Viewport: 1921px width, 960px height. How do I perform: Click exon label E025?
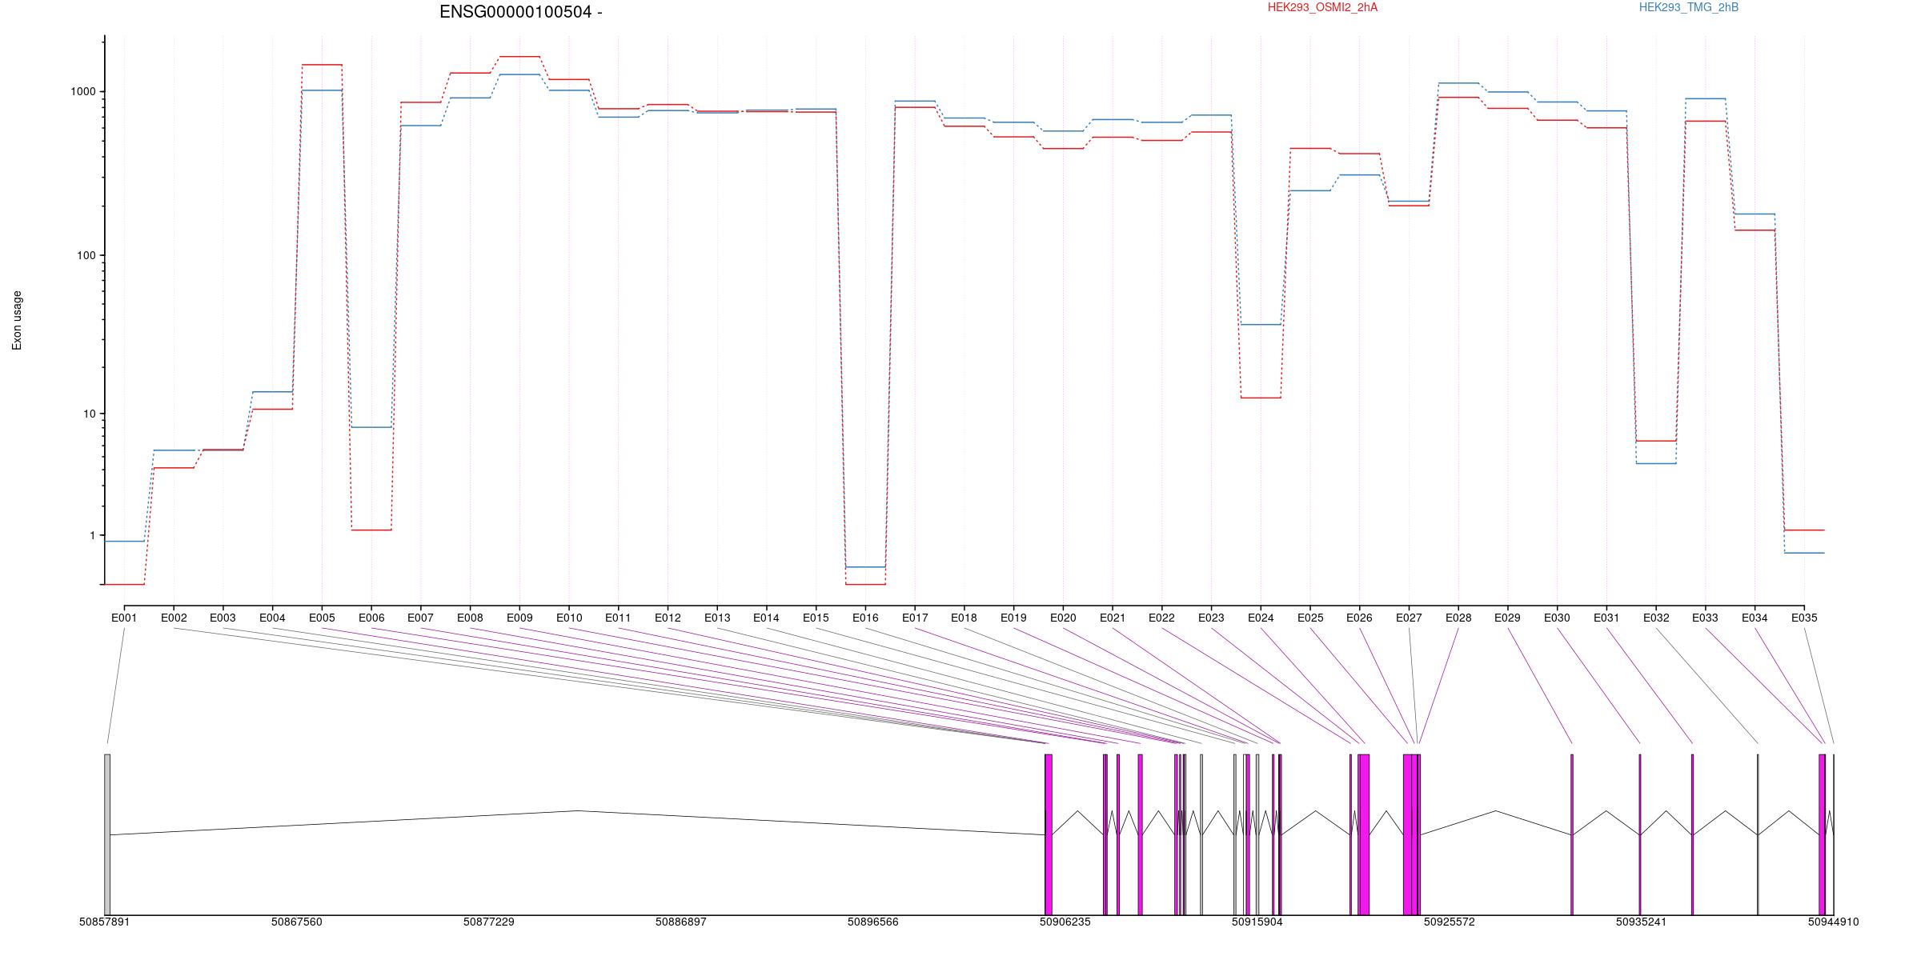point(1310,618)
